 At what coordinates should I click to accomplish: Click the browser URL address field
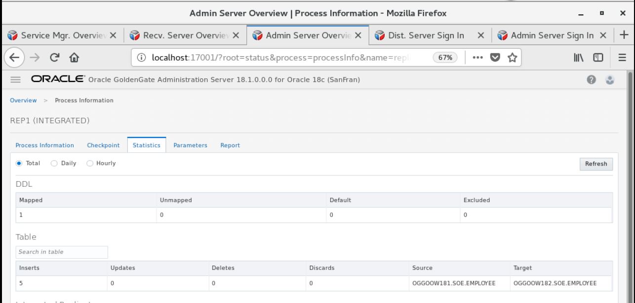tap(281, 57)
